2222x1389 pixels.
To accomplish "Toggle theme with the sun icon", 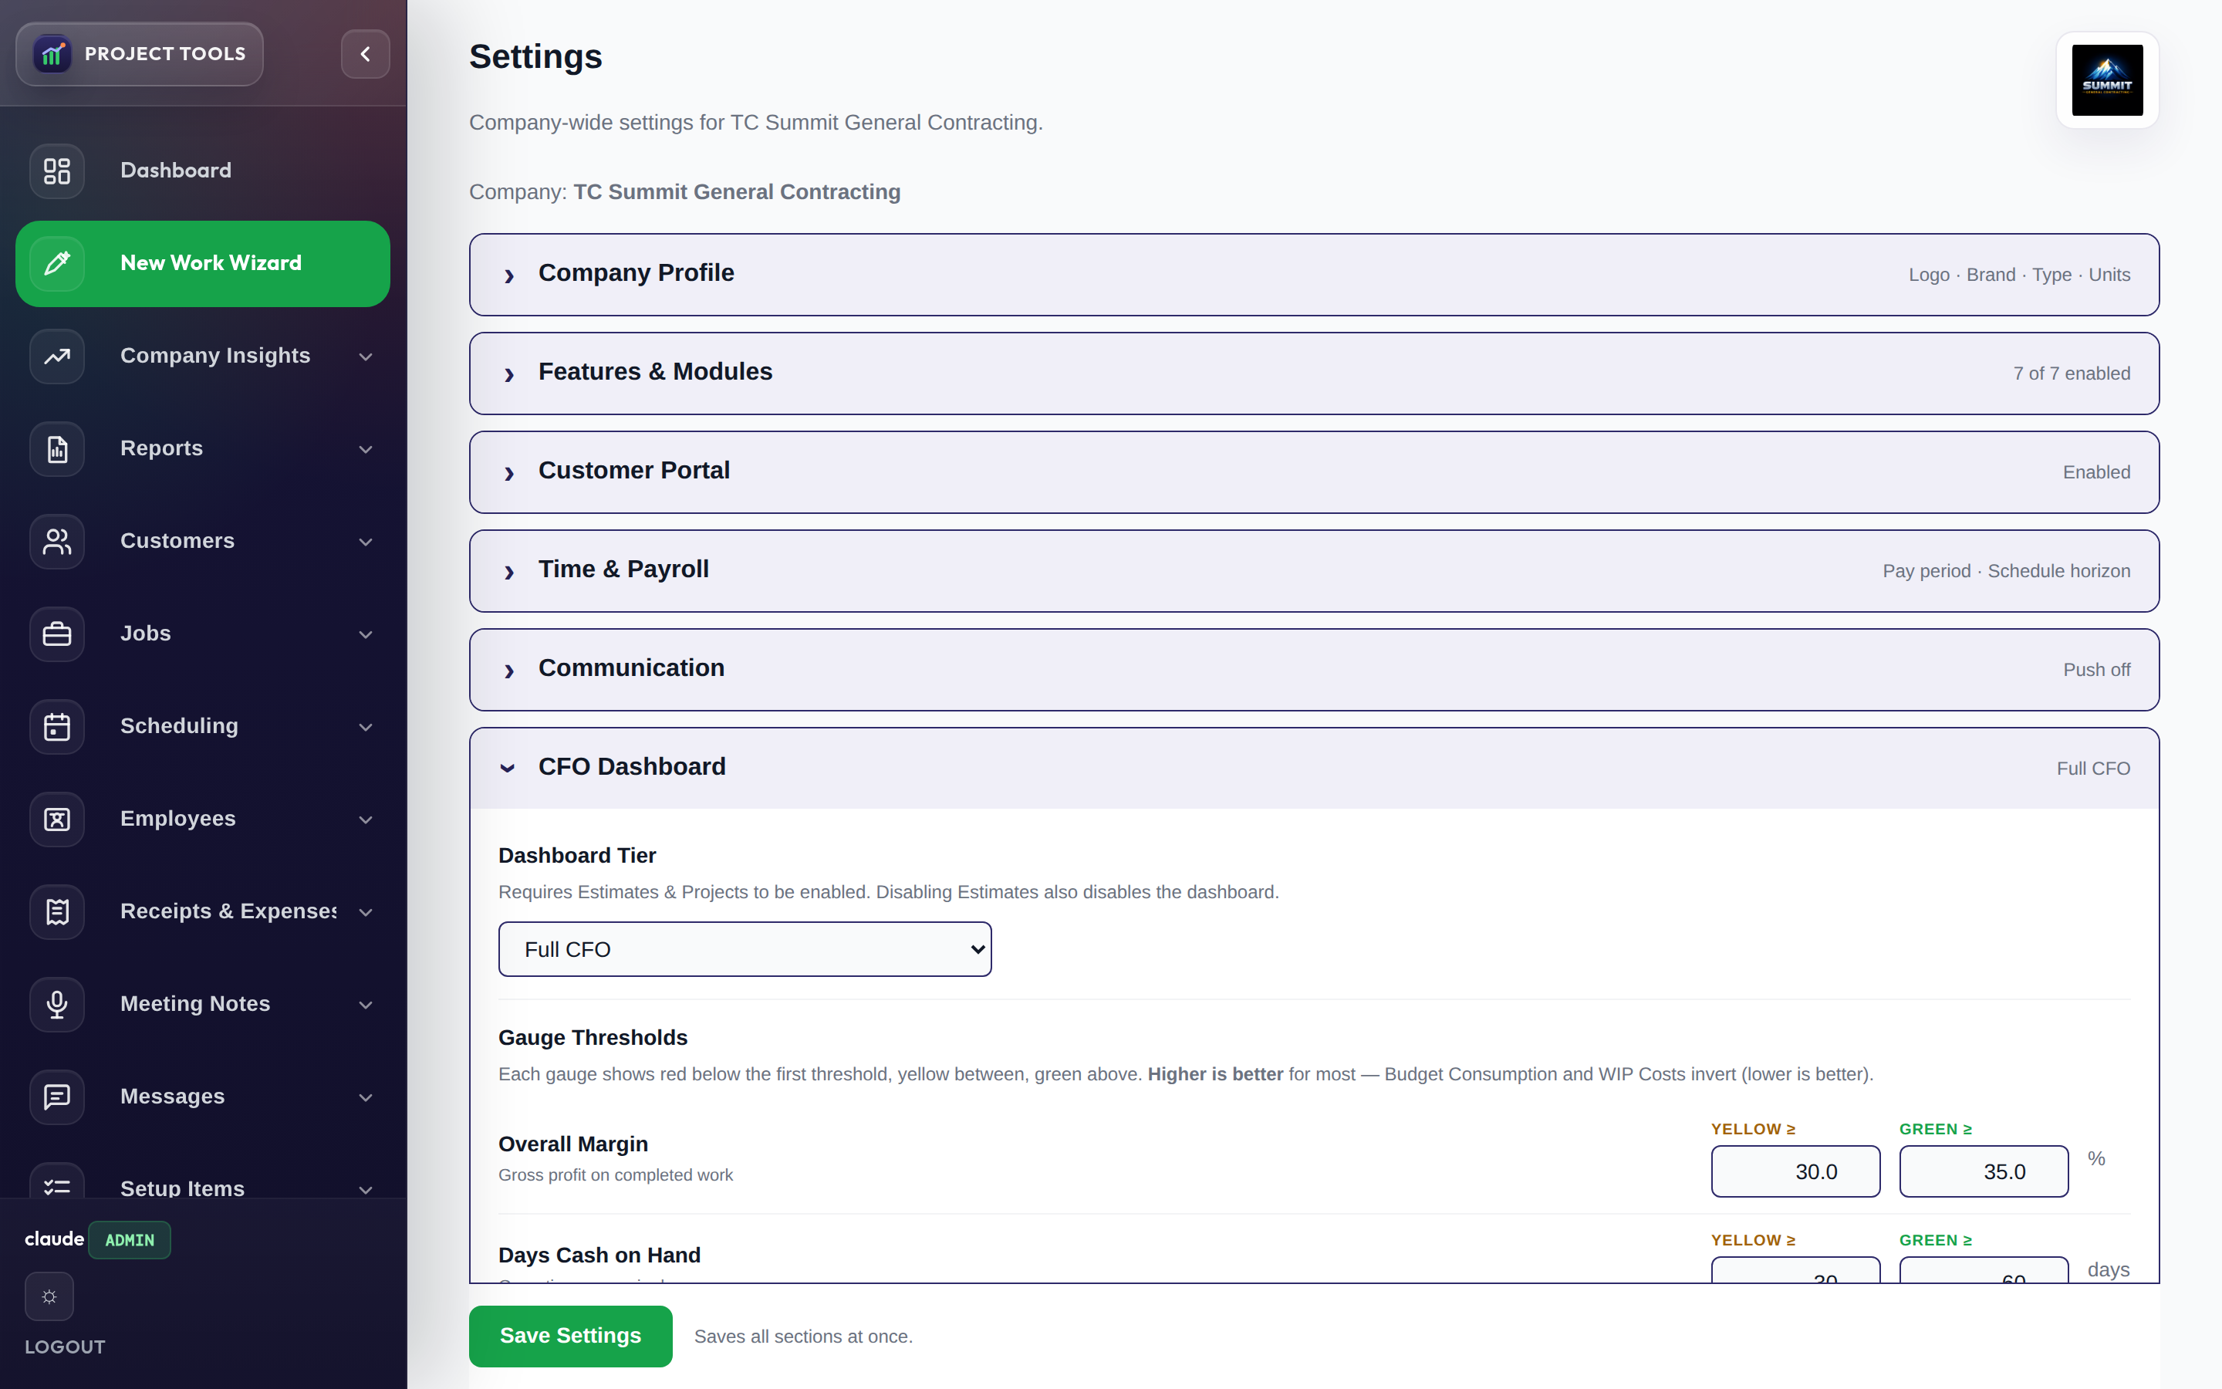I will tap(49, 1296).
